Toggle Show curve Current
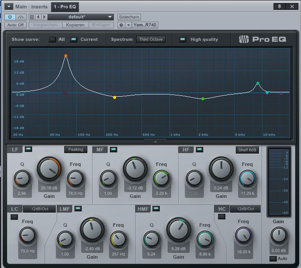This screenshot has height=268, width=301. tap(74, 39)
